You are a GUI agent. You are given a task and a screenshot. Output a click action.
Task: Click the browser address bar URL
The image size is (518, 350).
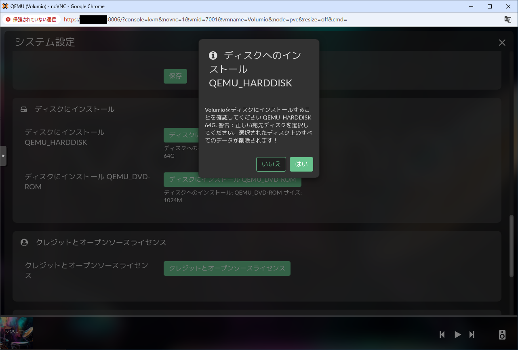point(205,19)
